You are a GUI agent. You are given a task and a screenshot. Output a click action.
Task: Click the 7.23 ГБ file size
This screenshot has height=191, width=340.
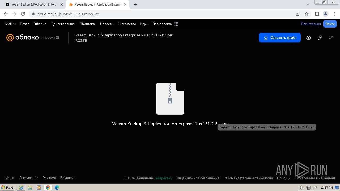tap(81, 41)
